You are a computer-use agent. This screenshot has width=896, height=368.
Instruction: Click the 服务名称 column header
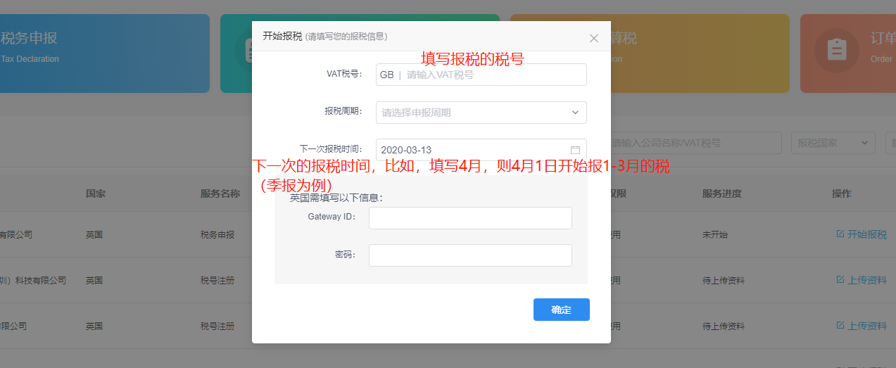(x=220, y=193)
